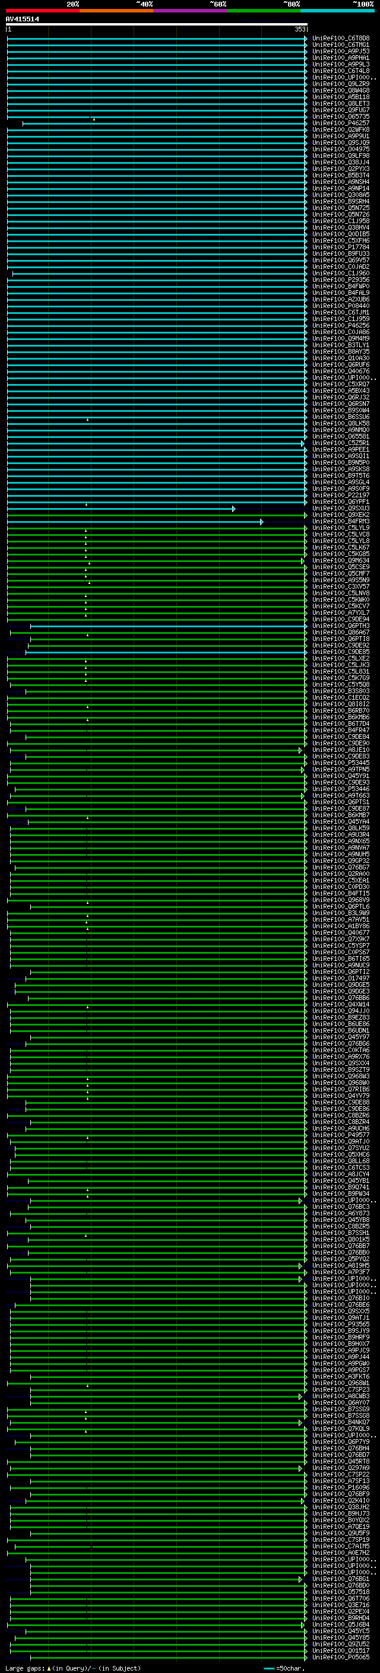Select the UniRef100_A9PHA1 label
Viewport: 380px width, 1673px height.
click(341, 58)
